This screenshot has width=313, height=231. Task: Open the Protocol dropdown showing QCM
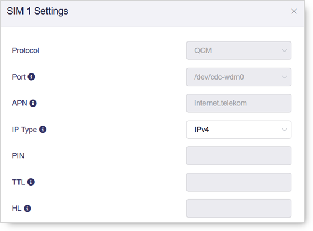click(x=239, y=50)
